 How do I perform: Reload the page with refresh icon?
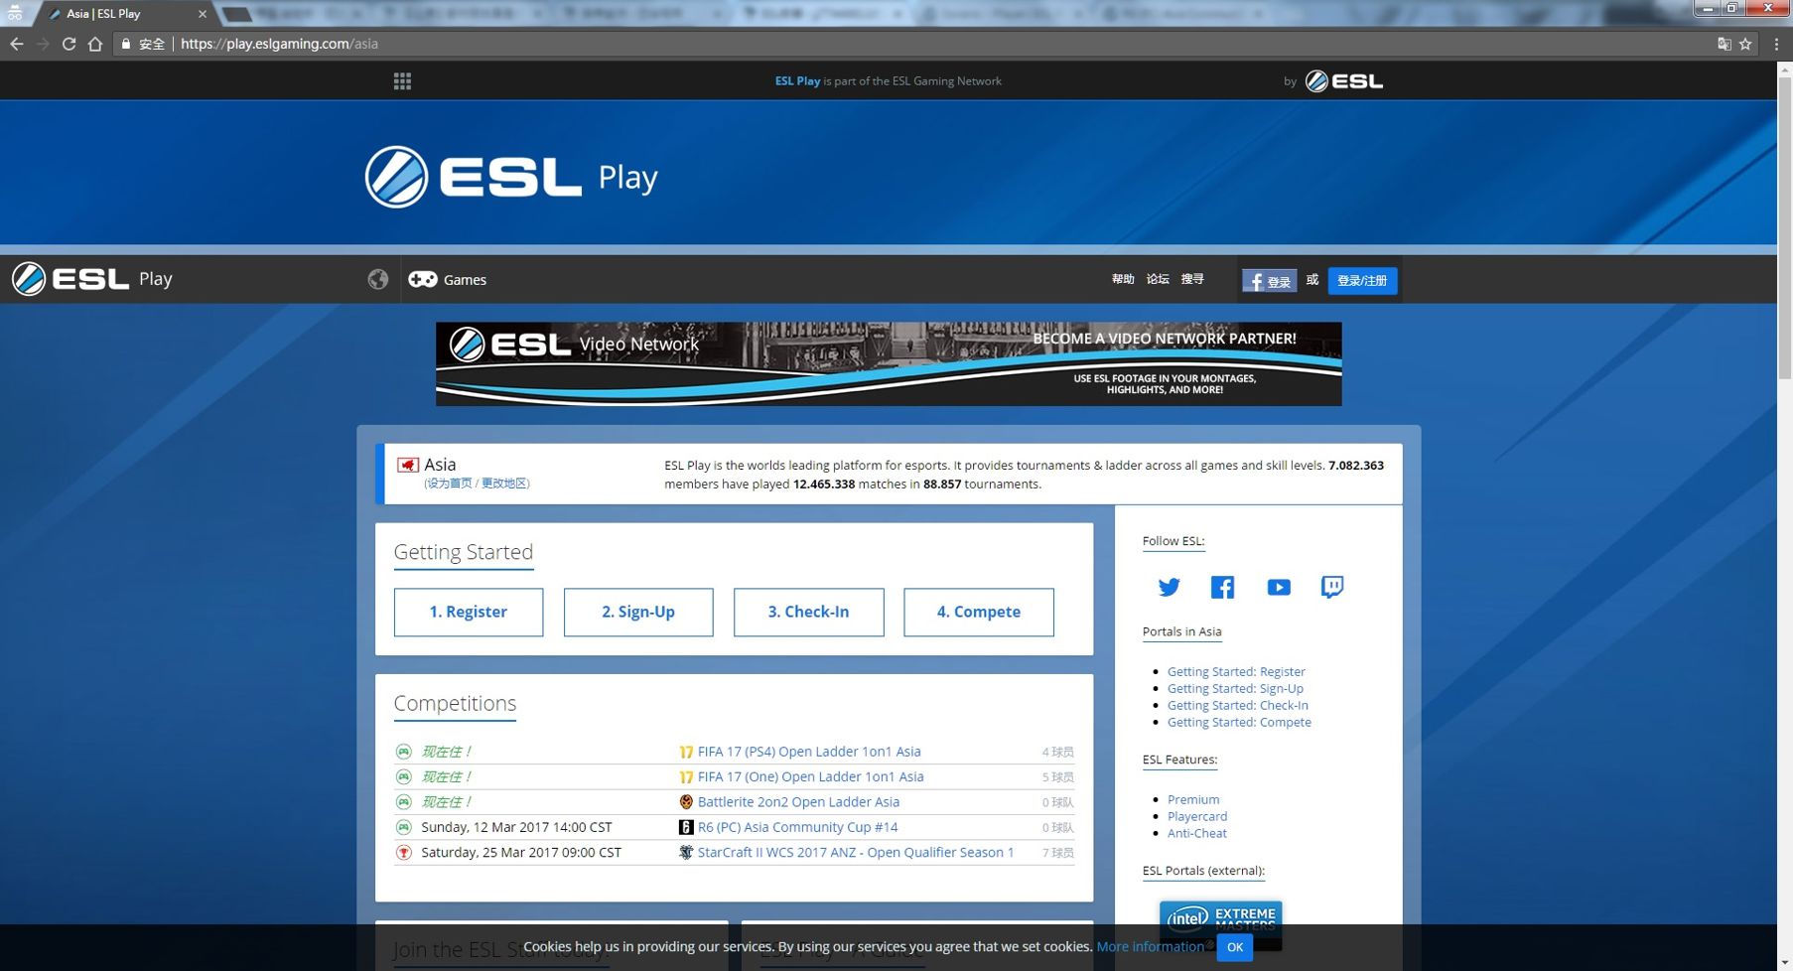pos(69,44)
